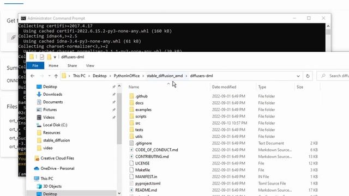Select the scripts folder icon

point(131,116)
